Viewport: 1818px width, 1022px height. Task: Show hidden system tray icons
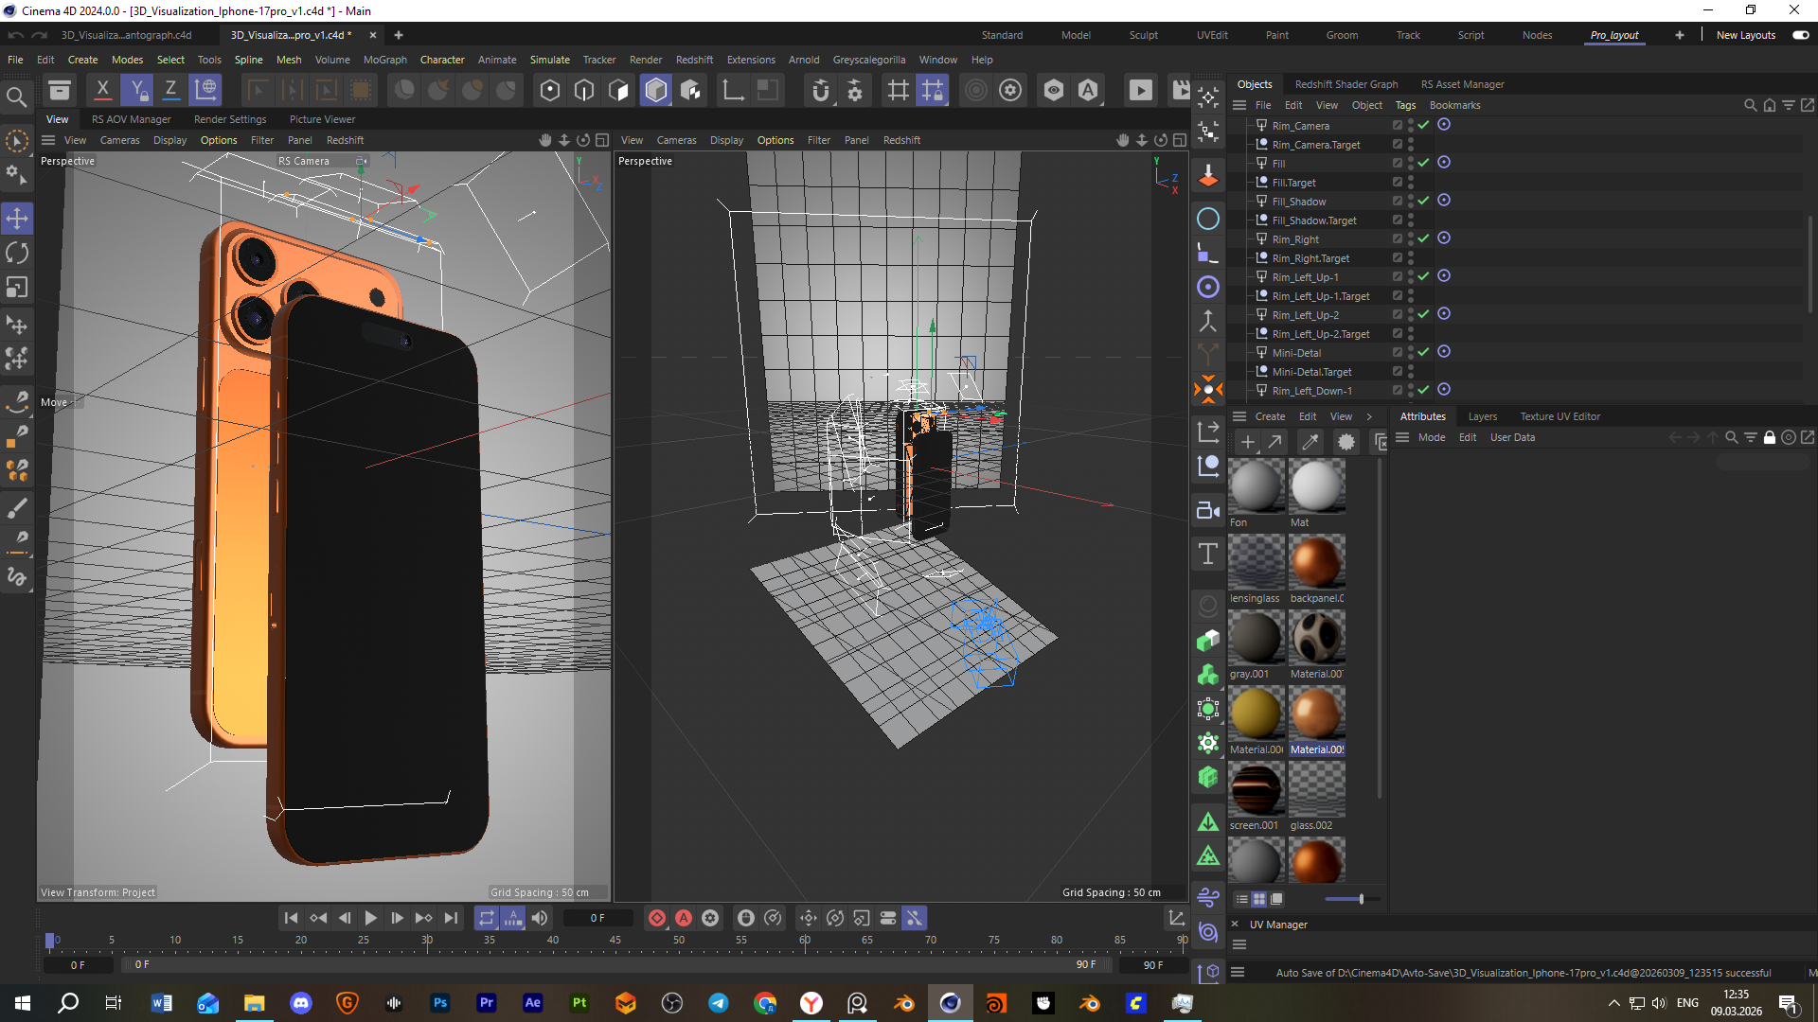pos(1613,1003)
